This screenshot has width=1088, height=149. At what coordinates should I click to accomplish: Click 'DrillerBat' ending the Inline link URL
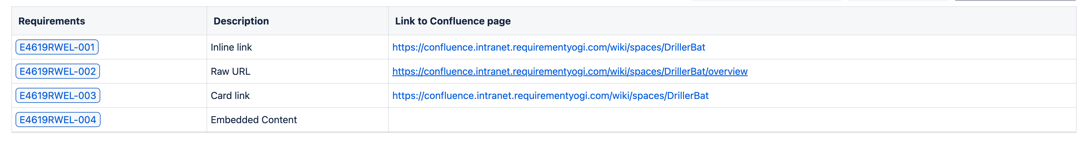684,47
